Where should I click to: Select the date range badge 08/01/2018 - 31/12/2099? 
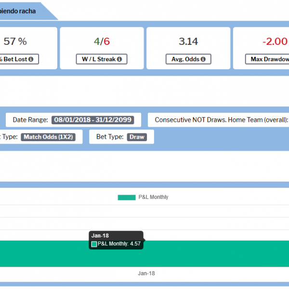click(92, 120)
